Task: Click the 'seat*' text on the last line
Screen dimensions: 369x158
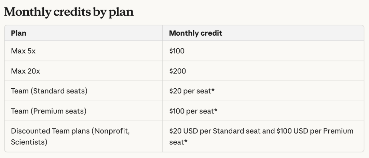Action: pos(178,142)
